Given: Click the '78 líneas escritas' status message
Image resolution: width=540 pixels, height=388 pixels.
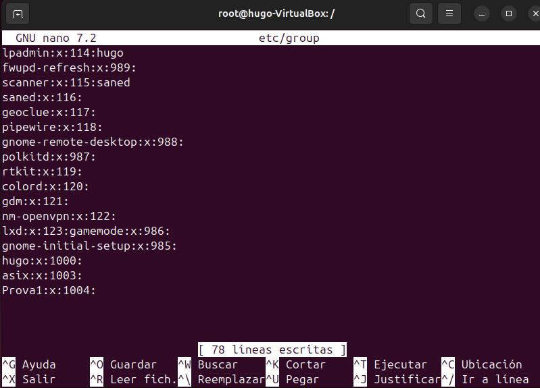Looking at the screenshot, I should (x=272, y=350).
